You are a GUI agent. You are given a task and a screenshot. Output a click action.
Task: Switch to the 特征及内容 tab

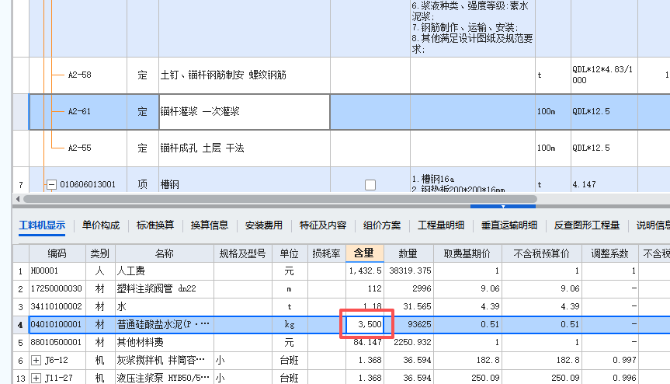click(x=323, y=225)
